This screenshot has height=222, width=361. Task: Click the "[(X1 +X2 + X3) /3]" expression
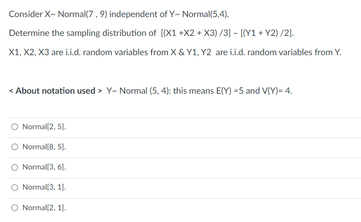click(x=196, y=33)
